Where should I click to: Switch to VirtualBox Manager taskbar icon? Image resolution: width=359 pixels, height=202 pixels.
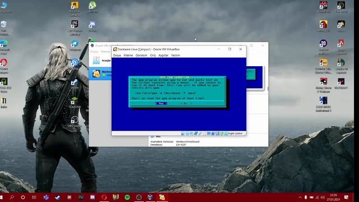click(150, 197)
